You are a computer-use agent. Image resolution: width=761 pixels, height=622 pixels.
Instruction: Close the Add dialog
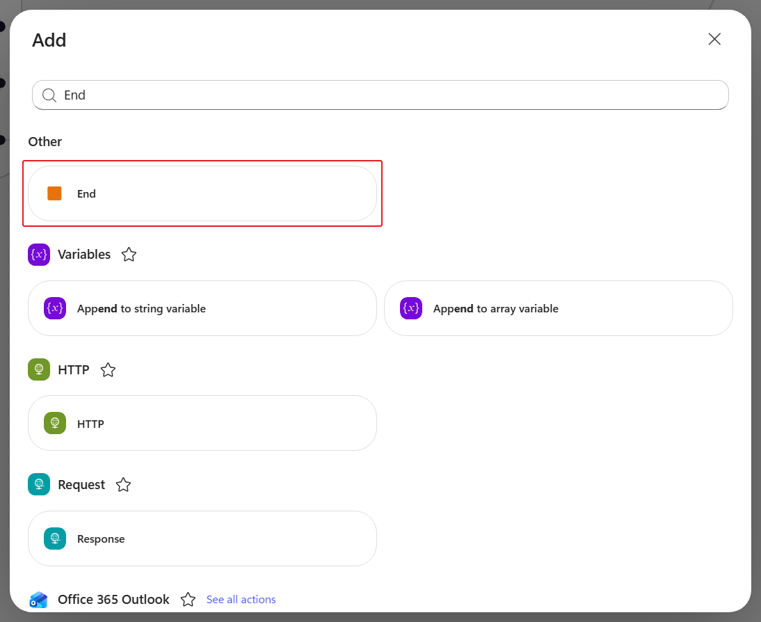coord(714,40)
